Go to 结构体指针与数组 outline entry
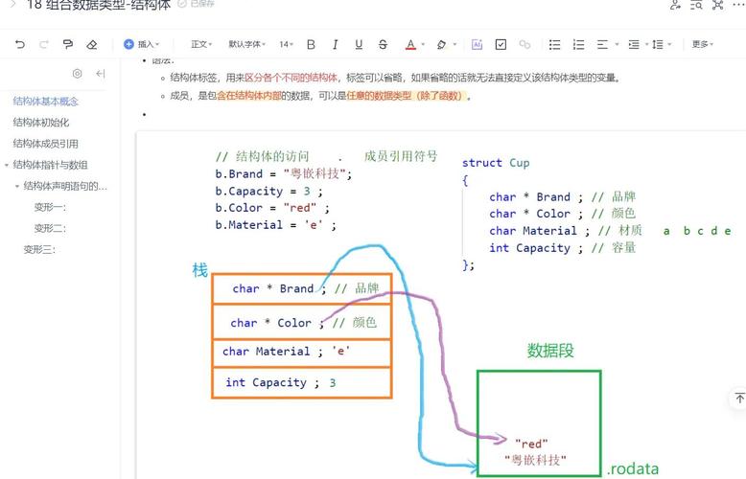 coord(51,165)
